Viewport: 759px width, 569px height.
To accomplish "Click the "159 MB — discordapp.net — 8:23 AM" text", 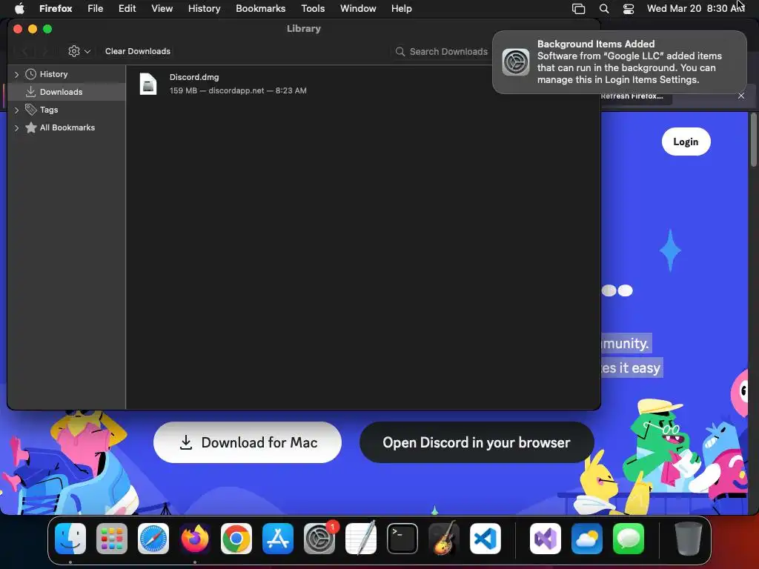I will click(238, 90).
